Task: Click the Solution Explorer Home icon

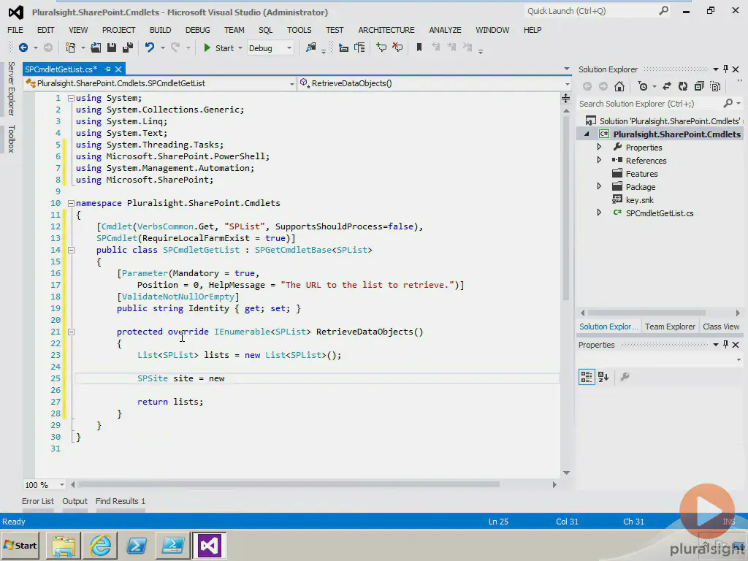Action: (619, 86)
